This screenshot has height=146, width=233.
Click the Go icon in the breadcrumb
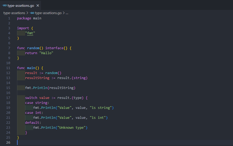[x=32, y=13]
